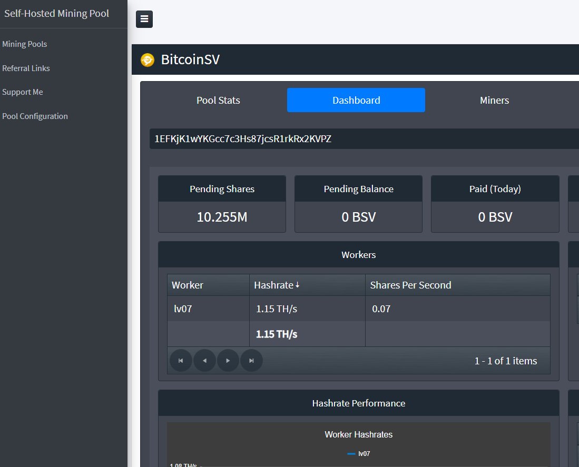The width and height of the screenshot is (579, 467).
Task: Select the lv07 worker cell
Action: pos(208,309)
